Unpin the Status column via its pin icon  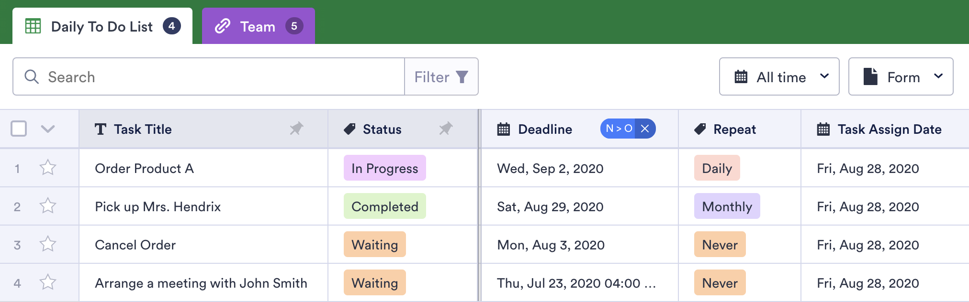click(446, 129)
